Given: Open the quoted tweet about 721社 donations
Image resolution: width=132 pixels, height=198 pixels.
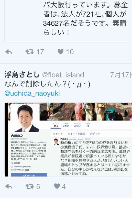Looking at the screenshot, I should [x=68, y=21].
